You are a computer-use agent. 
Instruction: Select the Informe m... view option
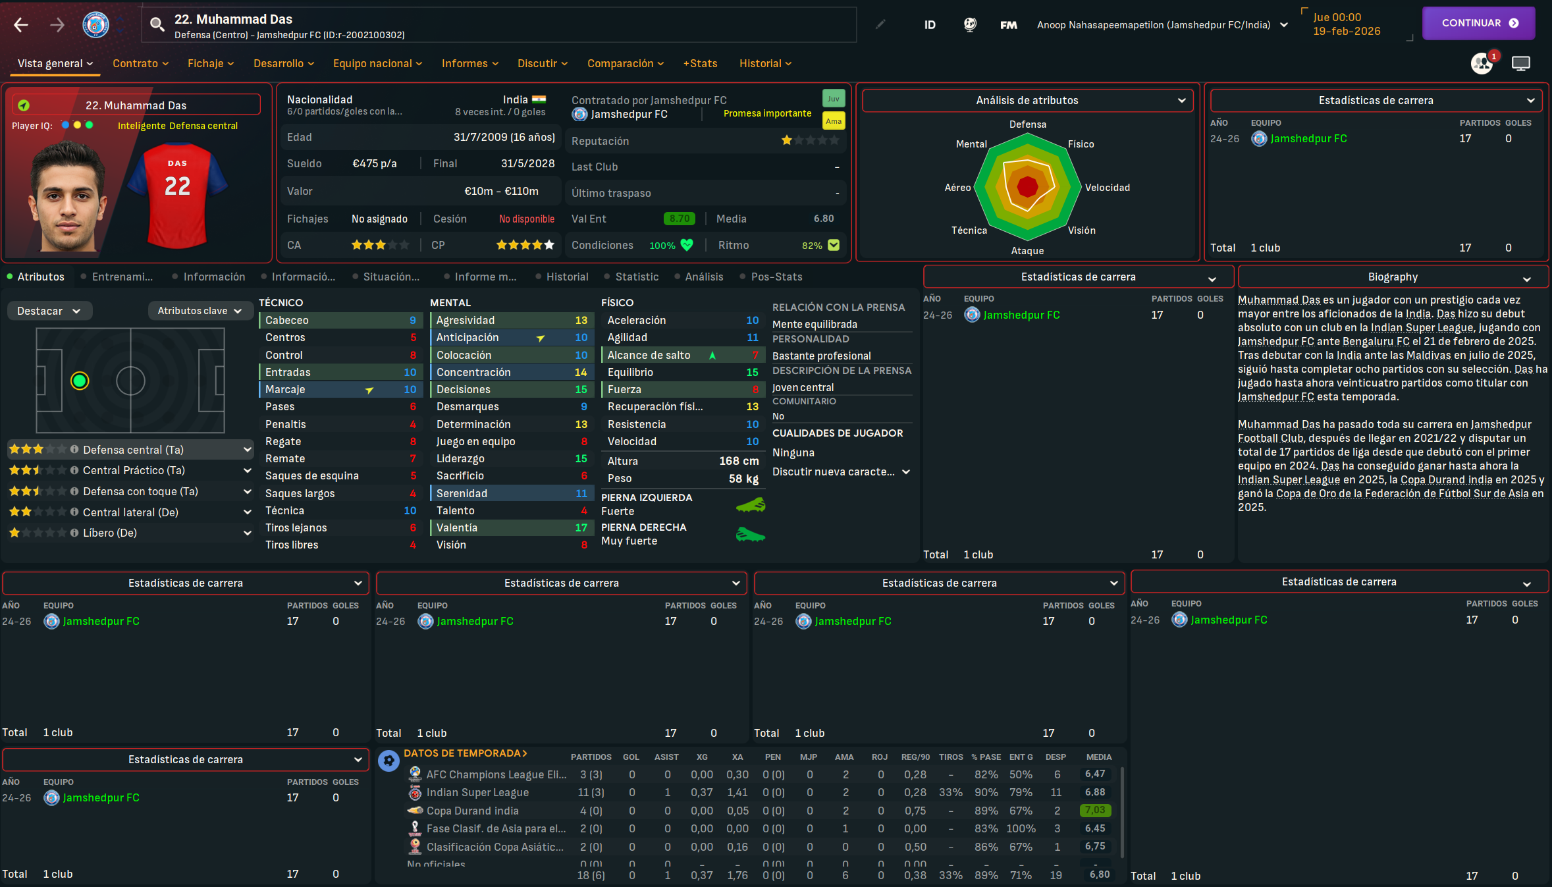pyautogui.click(x=480, y=277)
